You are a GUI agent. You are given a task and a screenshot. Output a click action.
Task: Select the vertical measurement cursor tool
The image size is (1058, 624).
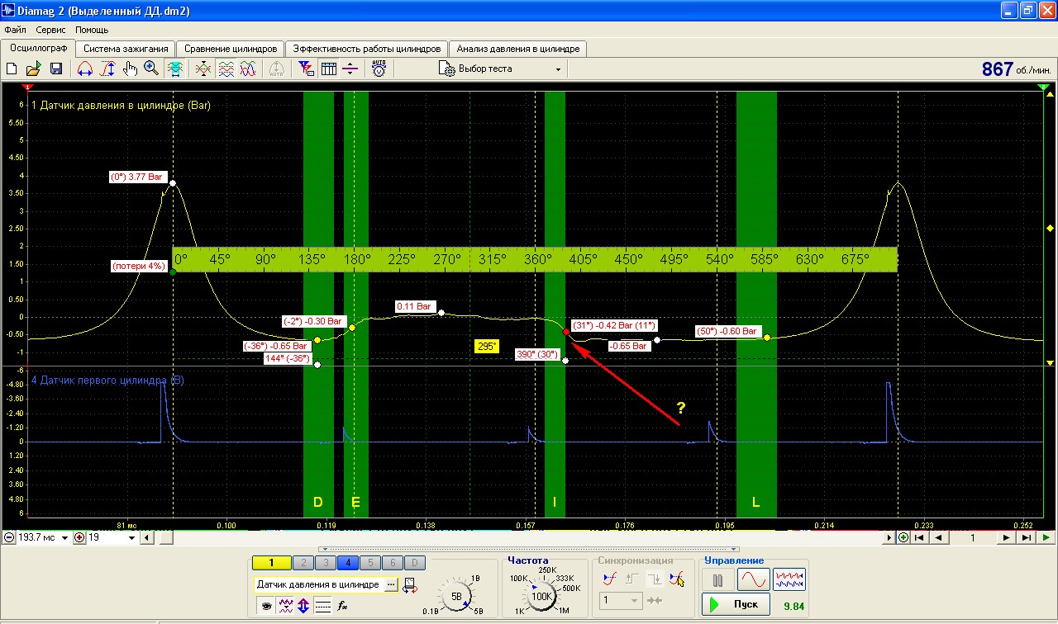click(x=107, y=69)
